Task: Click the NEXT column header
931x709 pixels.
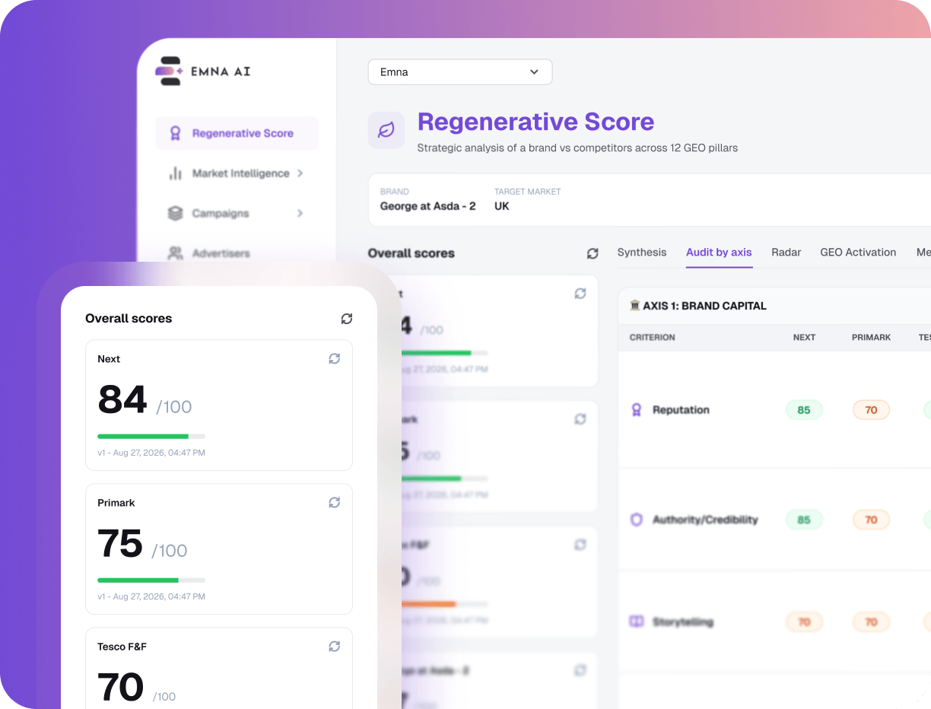Action: [804, 337]
